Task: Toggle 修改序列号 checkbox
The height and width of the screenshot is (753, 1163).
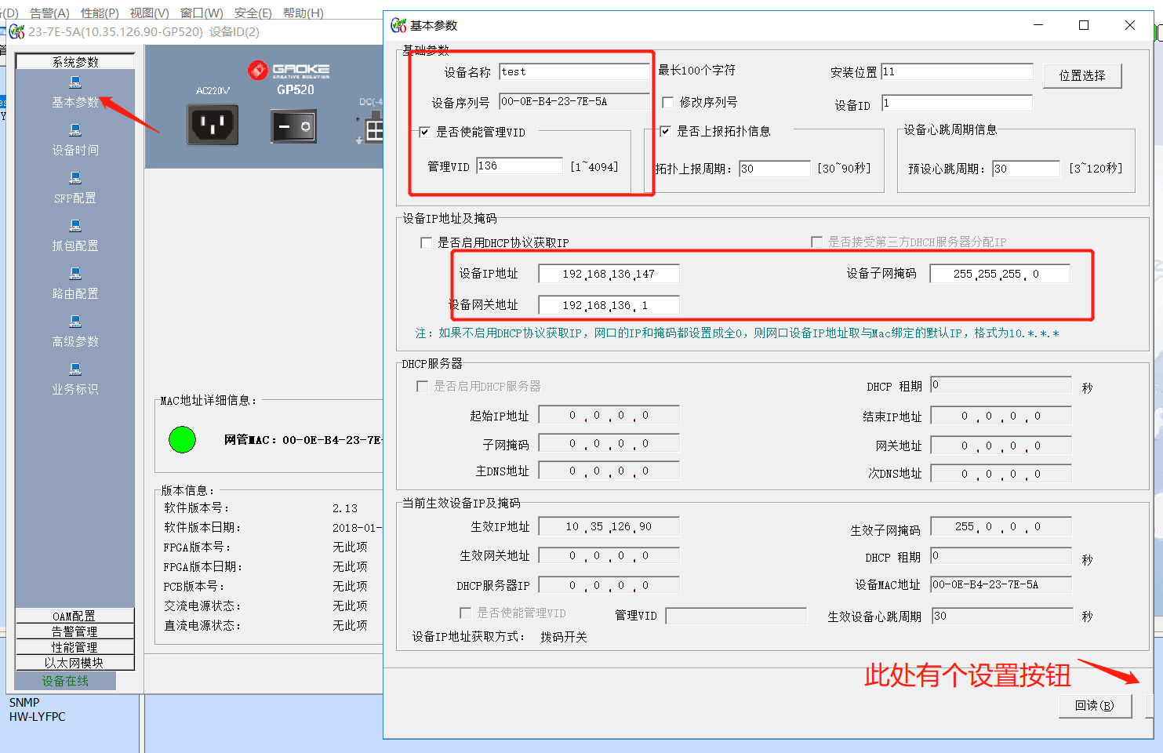Action: pos(668,102)
